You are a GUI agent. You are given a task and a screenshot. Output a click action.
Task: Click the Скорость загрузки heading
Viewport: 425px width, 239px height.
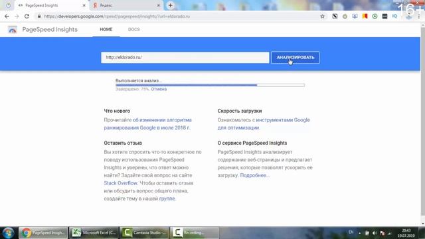click(240, 111)
